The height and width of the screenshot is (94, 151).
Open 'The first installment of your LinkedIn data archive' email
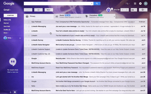pos(86,36)
